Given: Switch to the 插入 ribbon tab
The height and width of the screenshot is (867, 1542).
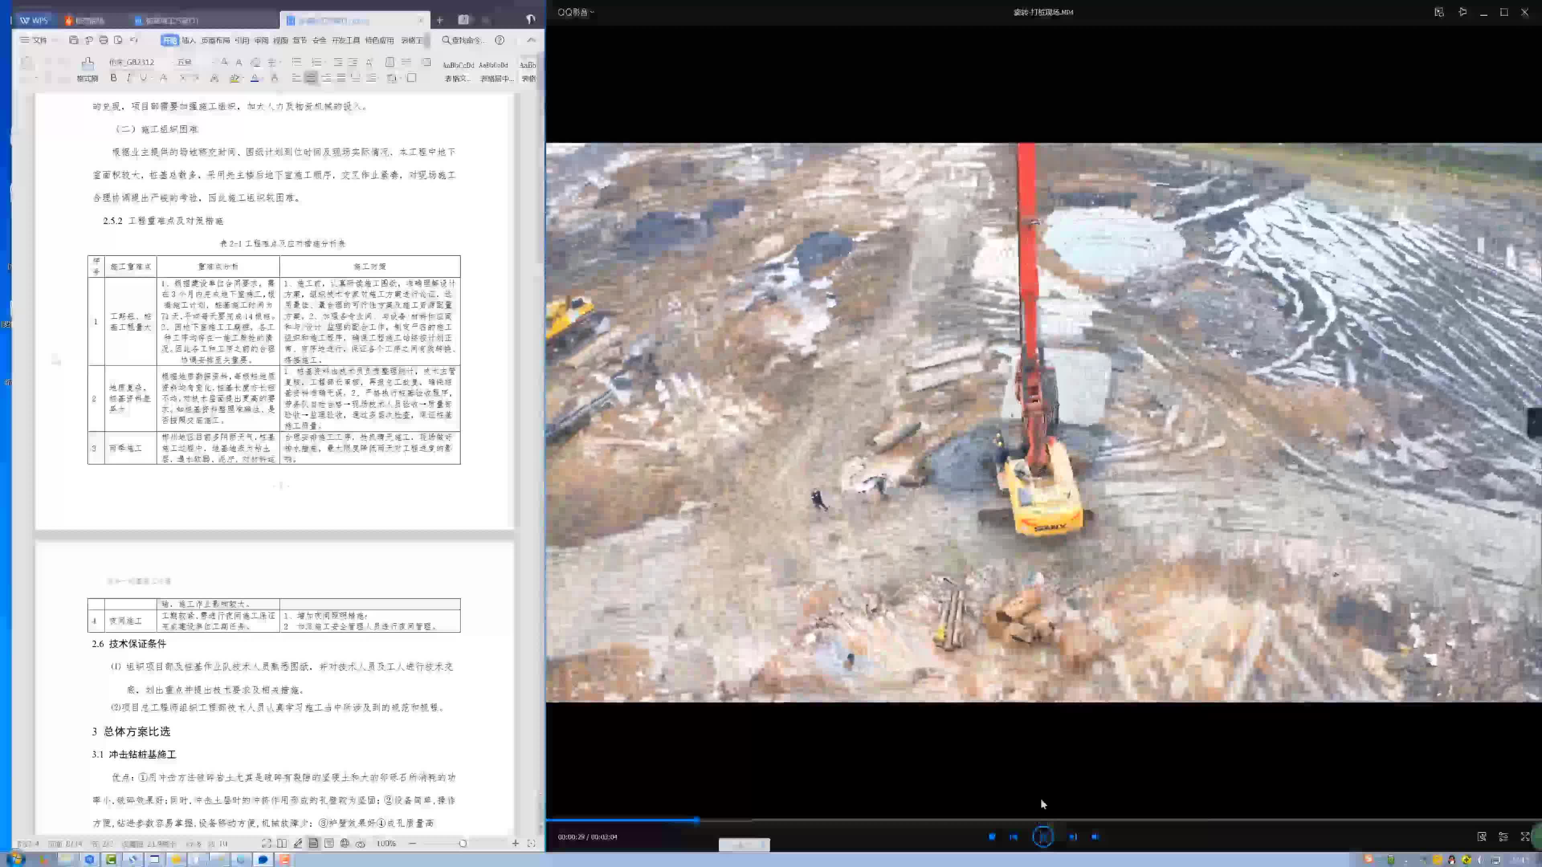Looking at the screenshot, I should pos(189,40).
